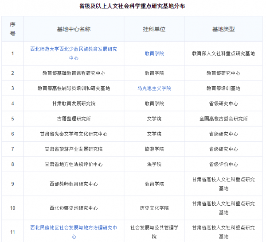Click serial number 5 cell
This screenshot has height=242, width=266.
(12, 119)
